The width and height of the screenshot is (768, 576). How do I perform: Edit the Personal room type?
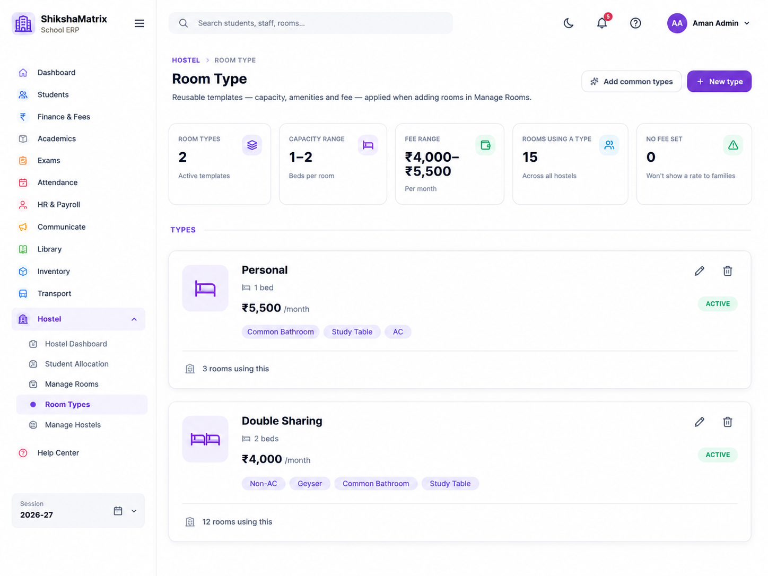pos(700,271)
